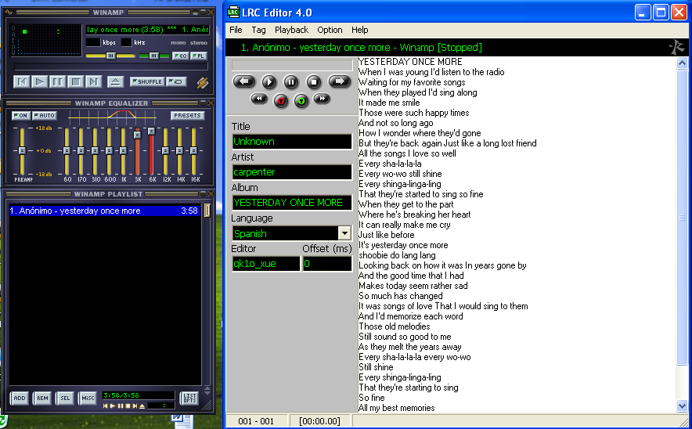This screenshot has height=429, width=692.
Task: Toggle the Winamp Shuffle button
Action: [146, 81]
